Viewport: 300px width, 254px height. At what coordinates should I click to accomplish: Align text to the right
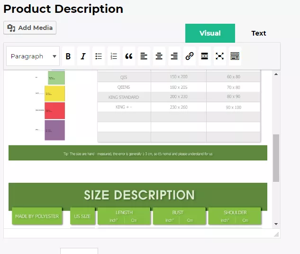pyautogui.click(x=174, y=56)
